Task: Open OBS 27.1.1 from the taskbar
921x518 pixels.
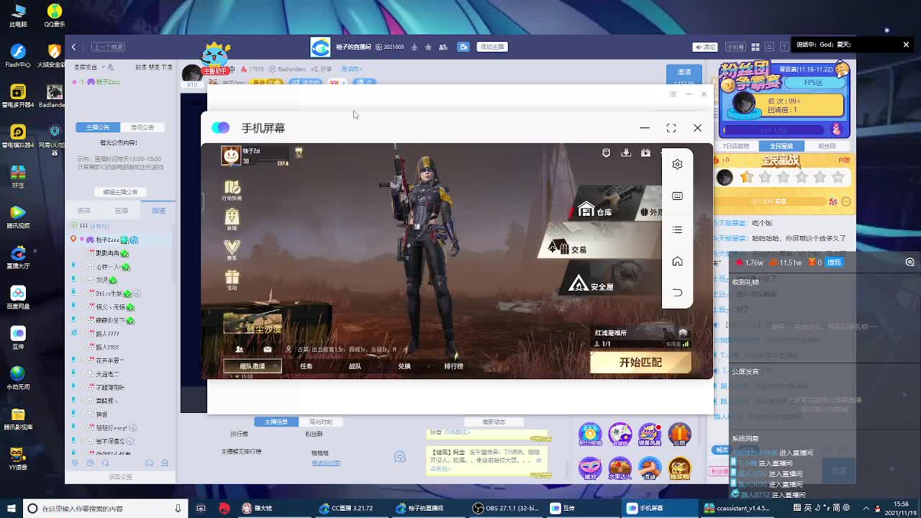Action: pyautogui.click(x=506, y=508)
